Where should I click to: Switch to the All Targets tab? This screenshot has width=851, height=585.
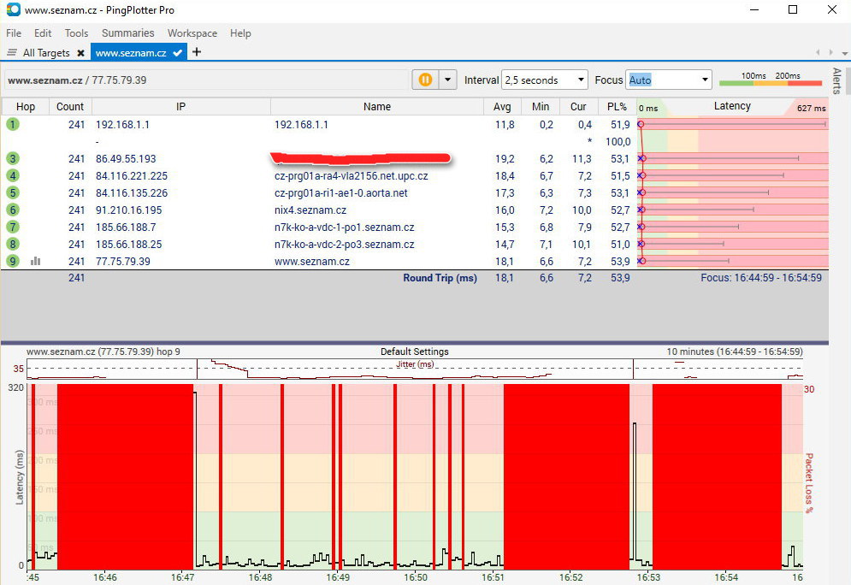click(46, 53)
